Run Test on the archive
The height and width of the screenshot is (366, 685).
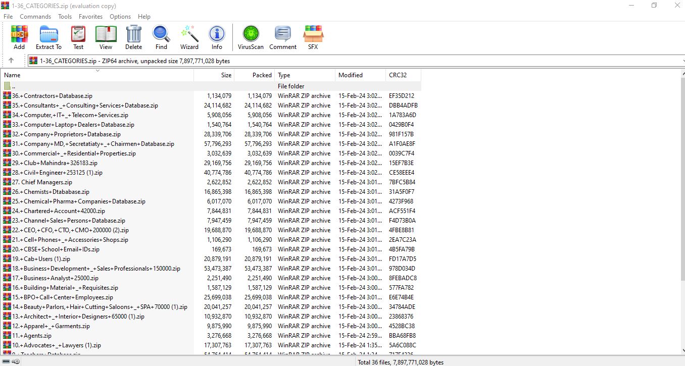click(78, 38)
